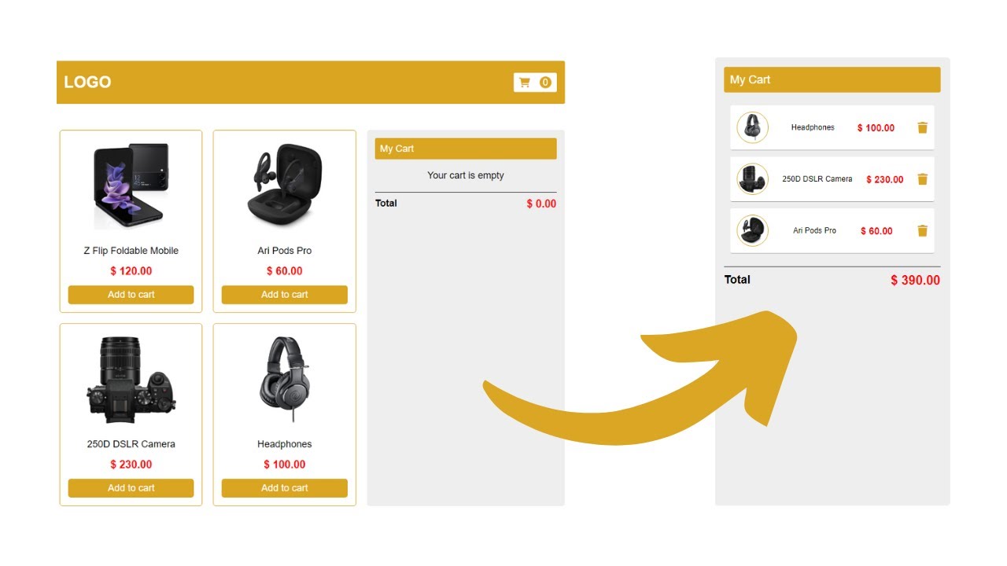1007x566 pixels.
Task: Select Ari Pods Pro round thumbnail in cart
Action: [x=753, y=230]
